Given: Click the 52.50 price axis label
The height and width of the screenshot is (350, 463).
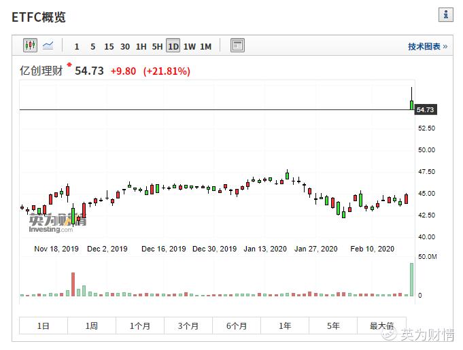Looking at the screenshot, I should (427, 128).
